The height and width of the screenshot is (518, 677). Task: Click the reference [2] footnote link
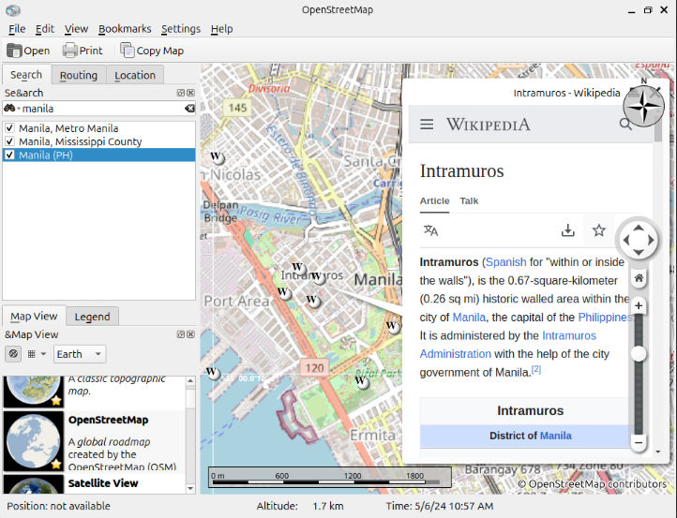[x=535, y=369]
